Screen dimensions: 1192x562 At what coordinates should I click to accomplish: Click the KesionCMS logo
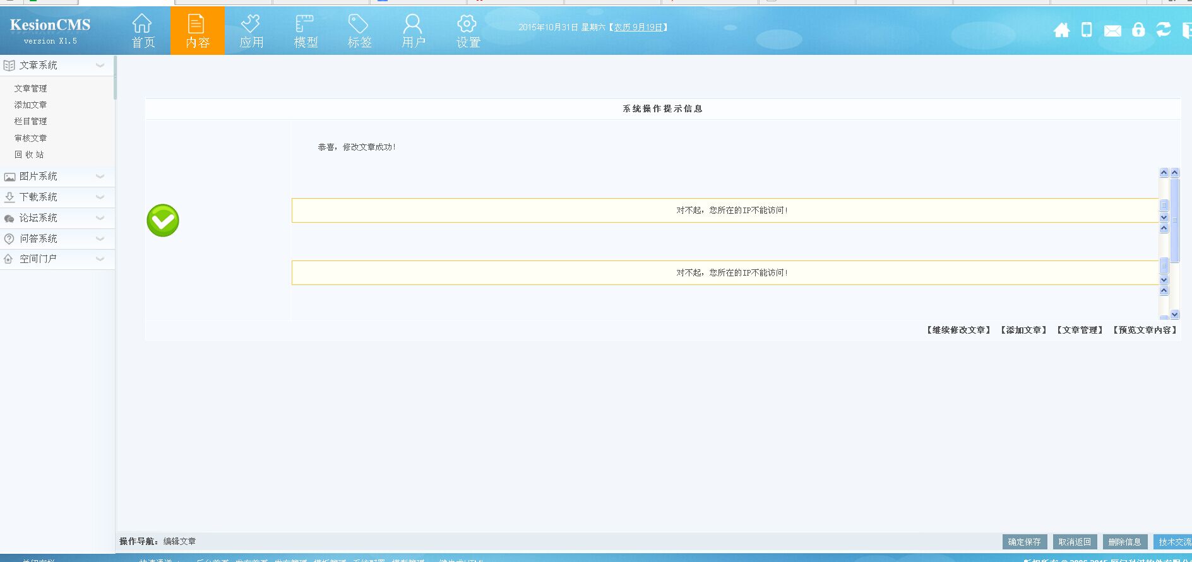pos(50,25)
